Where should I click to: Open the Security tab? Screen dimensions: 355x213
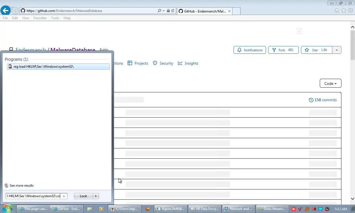[163, 63]
